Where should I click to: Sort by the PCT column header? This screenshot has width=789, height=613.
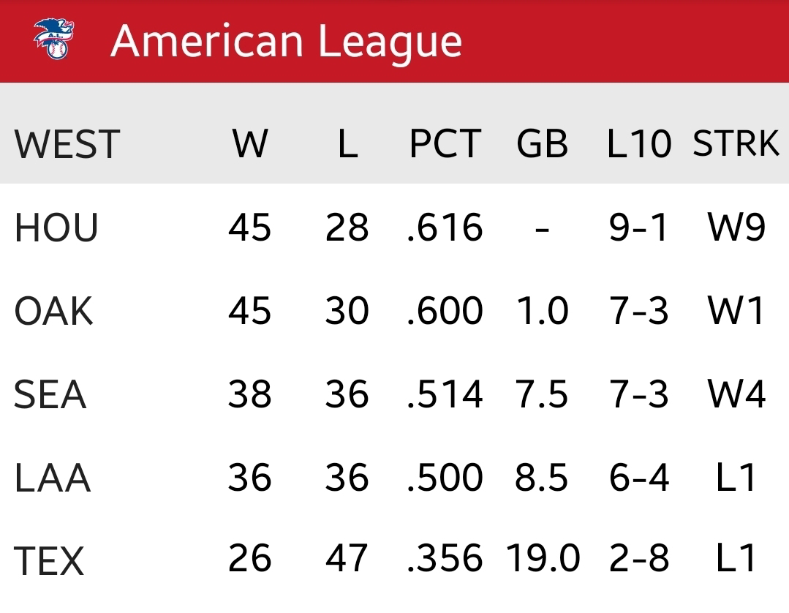tap(445, 144)
